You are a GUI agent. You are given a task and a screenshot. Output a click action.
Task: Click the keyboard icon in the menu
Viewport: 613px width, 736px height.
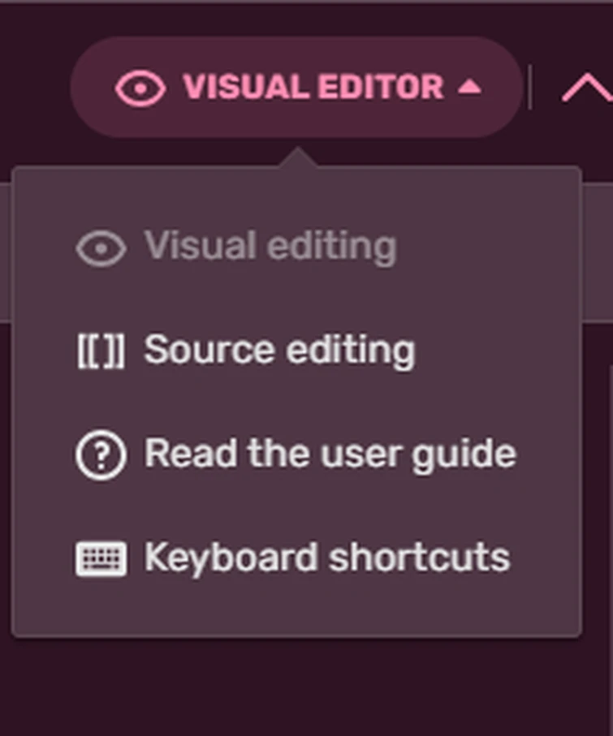101,559
